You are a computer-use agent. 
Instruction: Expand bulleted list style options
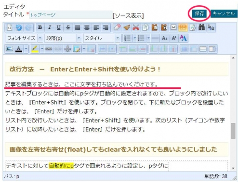click(x=148, y=38)
